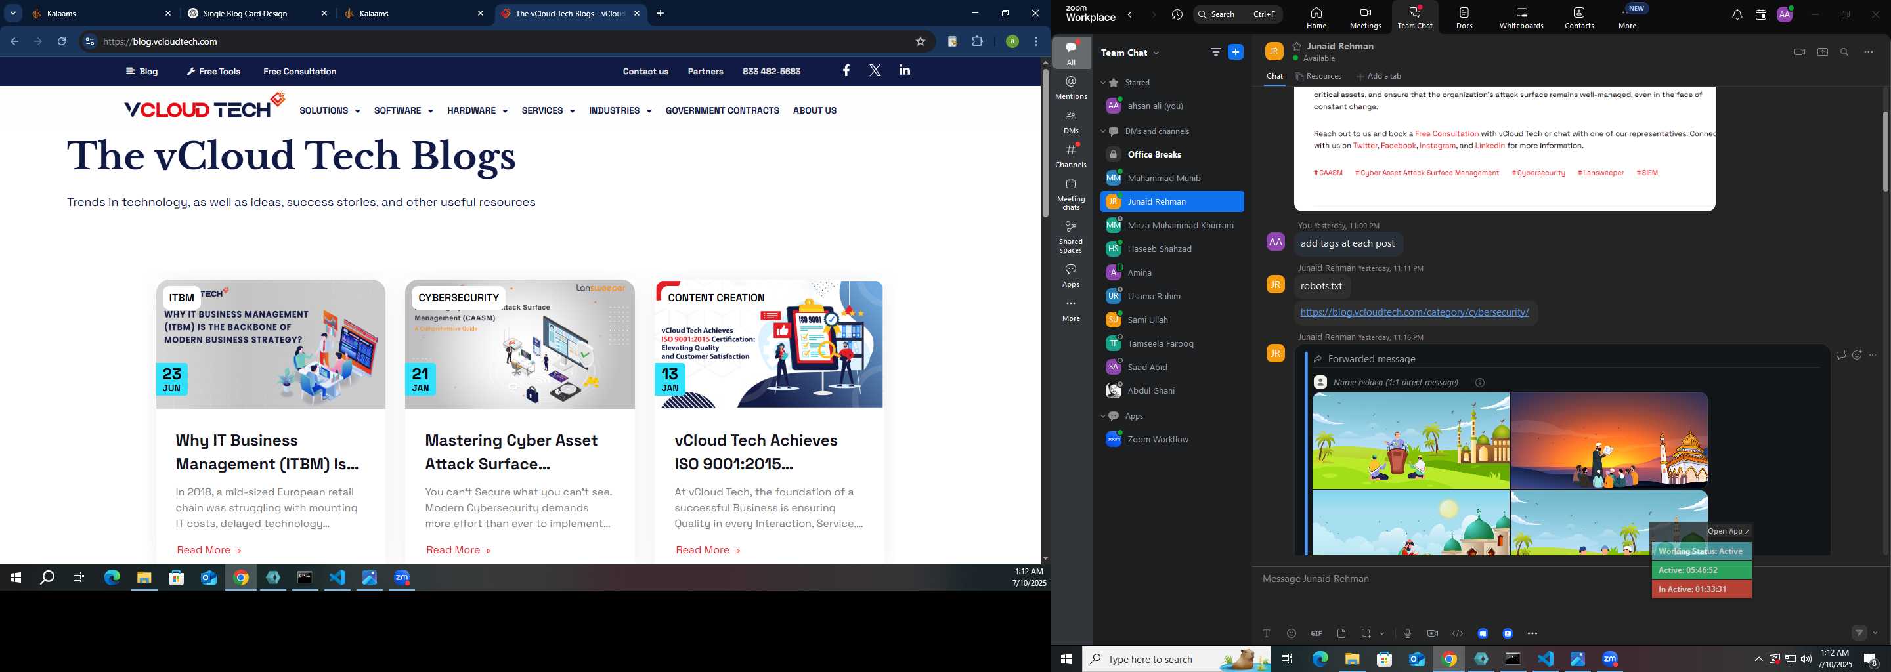This screenshot has width=1891, height=672.
Task: Collapse the Apps section in chat list
Action: coord(1102,416)
